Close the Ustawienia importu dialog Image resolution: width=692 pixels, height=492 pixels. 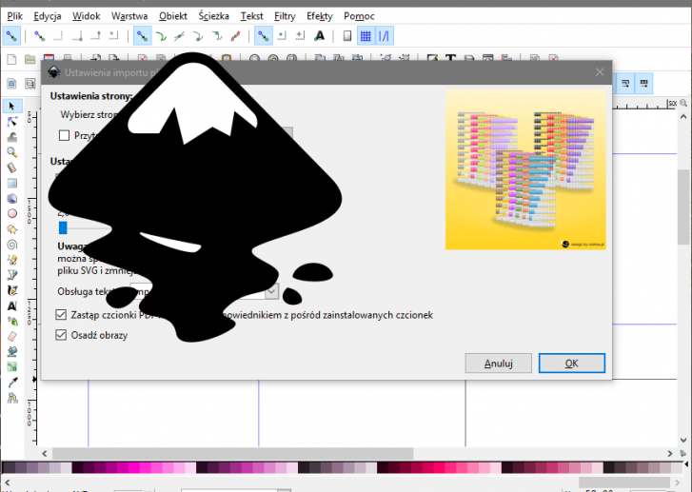[600, 72]
